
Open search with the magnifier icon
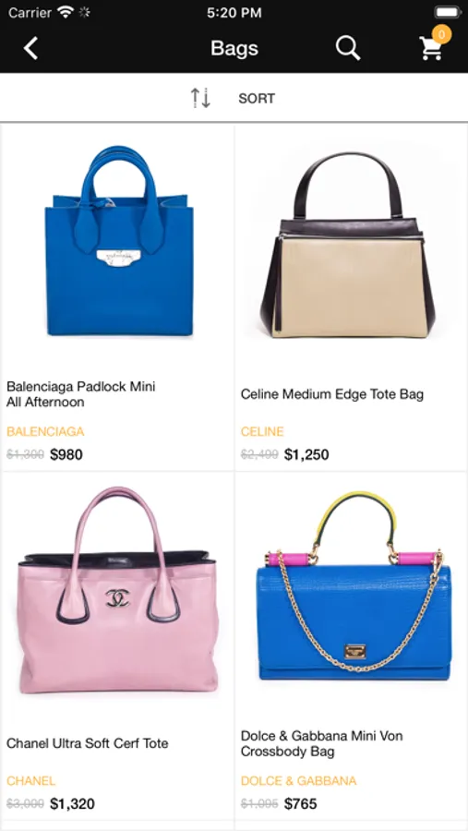[348, 48]
